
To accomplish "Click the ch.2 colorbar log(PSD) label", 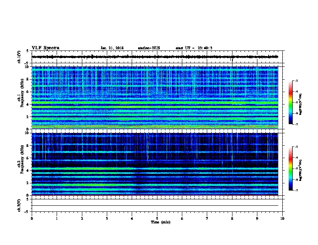I will point(300,170).
